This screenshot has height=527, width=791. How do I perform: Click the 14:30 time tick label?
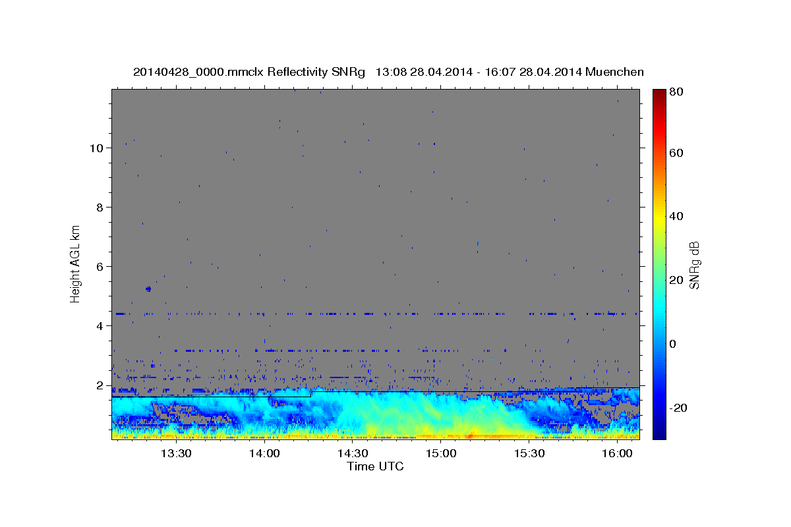click(x=353, y=454)
